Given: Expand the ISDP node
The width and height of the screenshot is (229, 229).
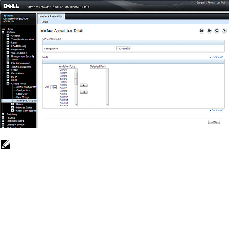Looking at the screenshot, I should [x=8, y=76].
